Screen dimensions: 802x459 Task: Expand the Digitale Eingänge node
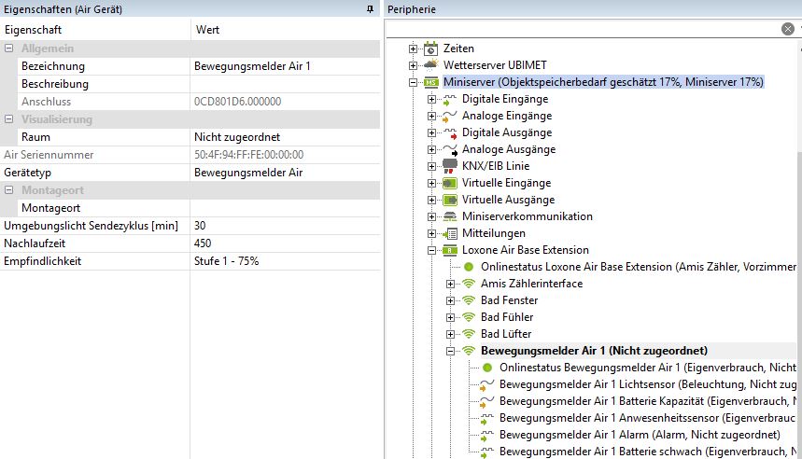coord(431,99)
